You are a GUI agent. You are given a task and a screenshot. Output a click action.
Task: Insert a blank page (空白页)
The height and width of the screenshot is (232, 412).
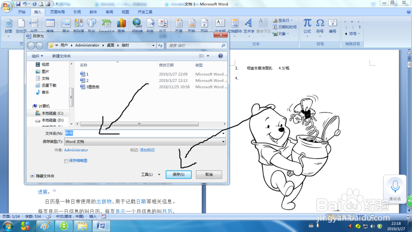tap(21, 26)
